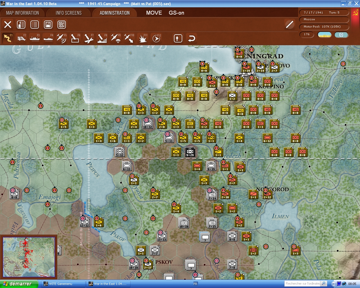Screen dimensions: 360x288
Task: Select the F2 rail mode icon
Action: tap(21, 38)
